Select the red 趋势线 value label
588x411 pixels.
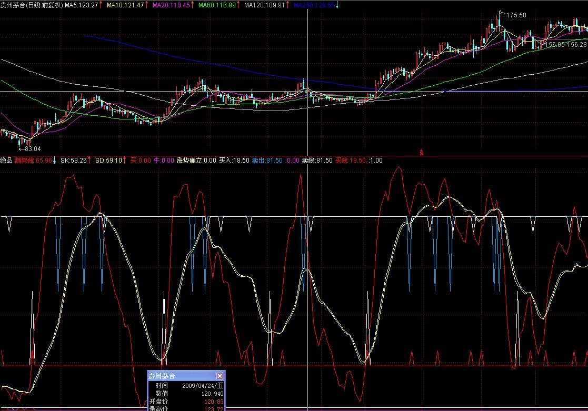[x=33, y=160]
